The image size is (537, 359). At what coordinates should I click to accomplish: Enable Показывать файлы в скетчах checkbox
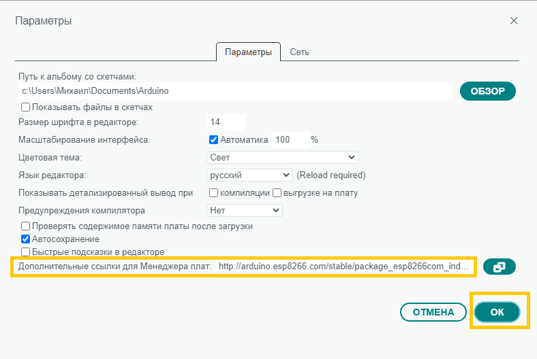pos(26,107)
